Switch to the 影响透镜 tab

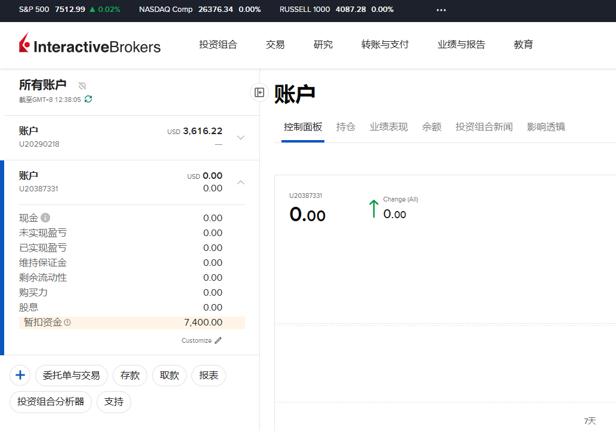coord(546,127)
